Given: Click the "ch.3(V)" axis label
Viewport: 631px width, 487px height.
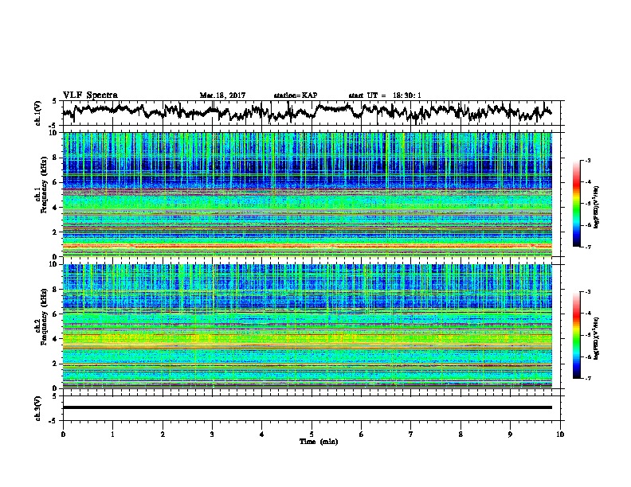Looking at the screenshot, I should point(38,408).
